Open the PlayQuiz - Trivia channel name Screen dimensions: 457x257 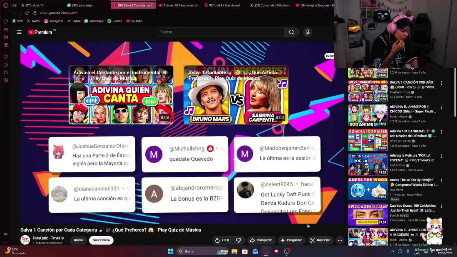[46, 238]
